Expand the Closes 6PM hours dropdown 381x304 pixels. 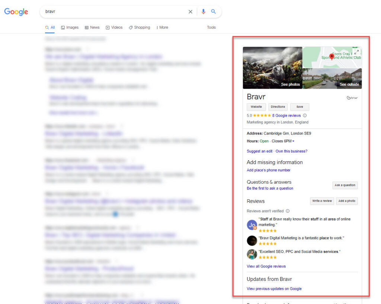pos(283,141)
